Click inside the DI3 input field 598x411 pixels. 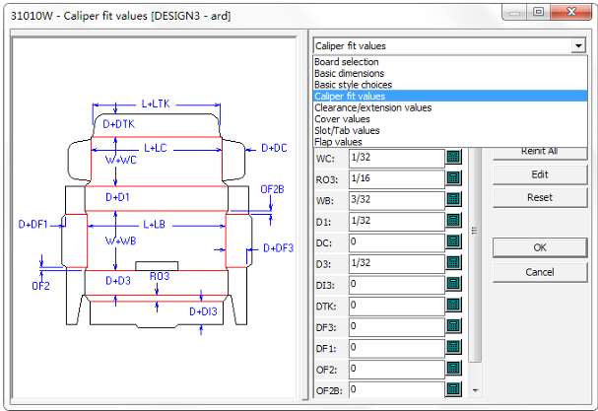click(394, 284)
